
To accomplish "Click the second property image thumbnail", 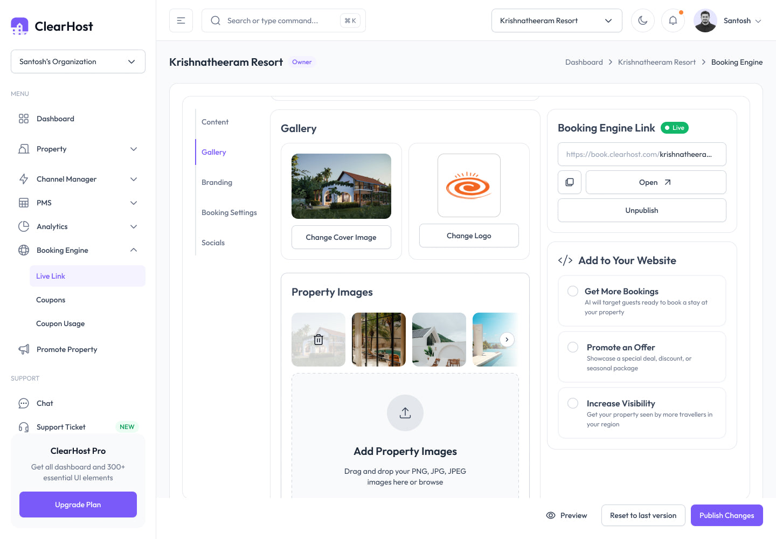I will point(379,340).
